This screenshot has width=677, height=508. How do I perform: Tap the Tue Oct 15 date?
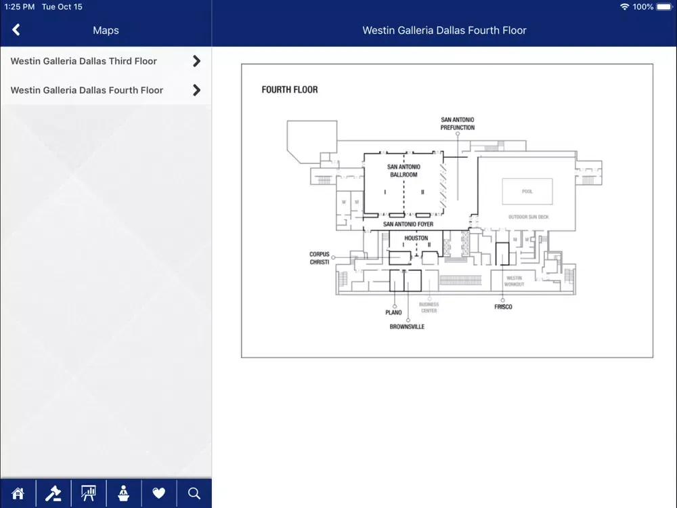click(x=62, y=7)
